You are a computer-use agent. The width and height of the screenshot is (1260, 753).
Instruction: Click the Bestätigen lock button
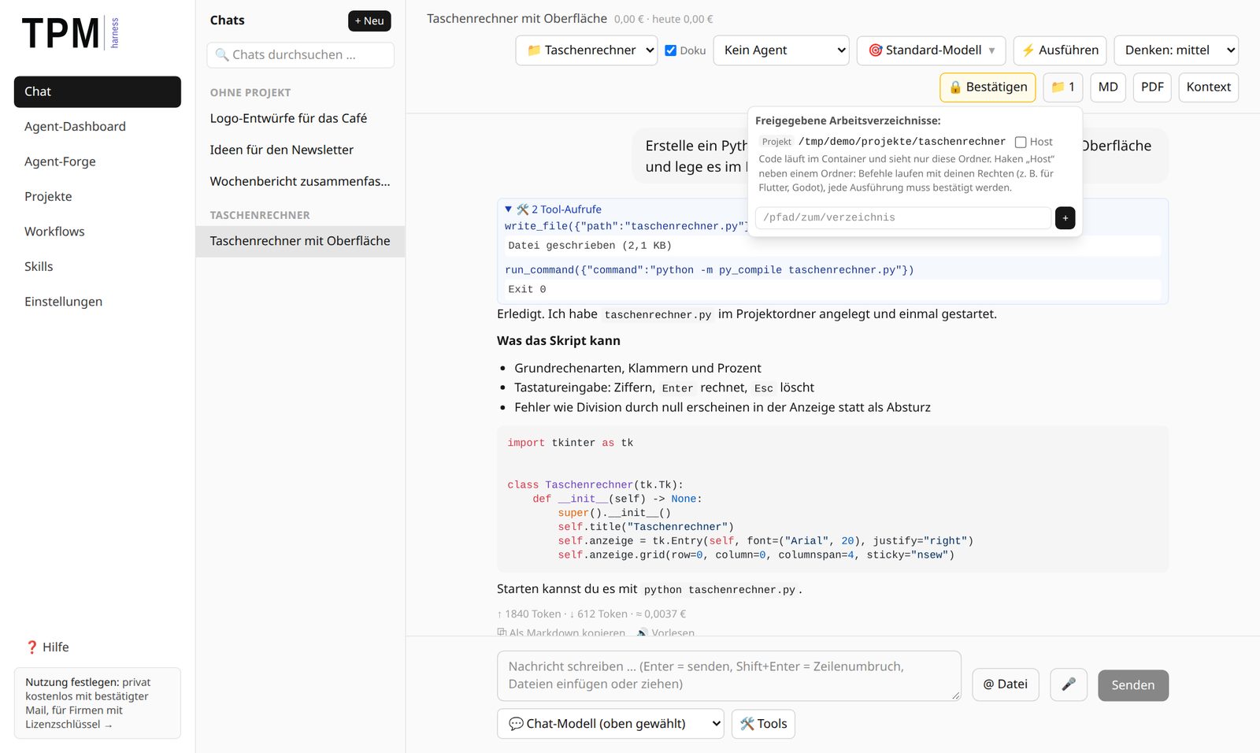point(988,87)
